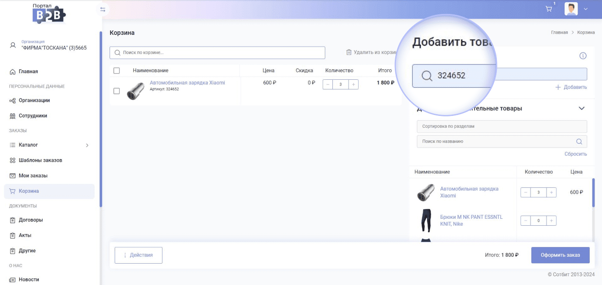602x285 pixels.
Task: Click the Корзина cart icon in sidebar
Action: [x=13, y=191]
